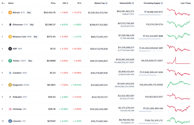Click the Ethereum logo icon

(10, 24)
